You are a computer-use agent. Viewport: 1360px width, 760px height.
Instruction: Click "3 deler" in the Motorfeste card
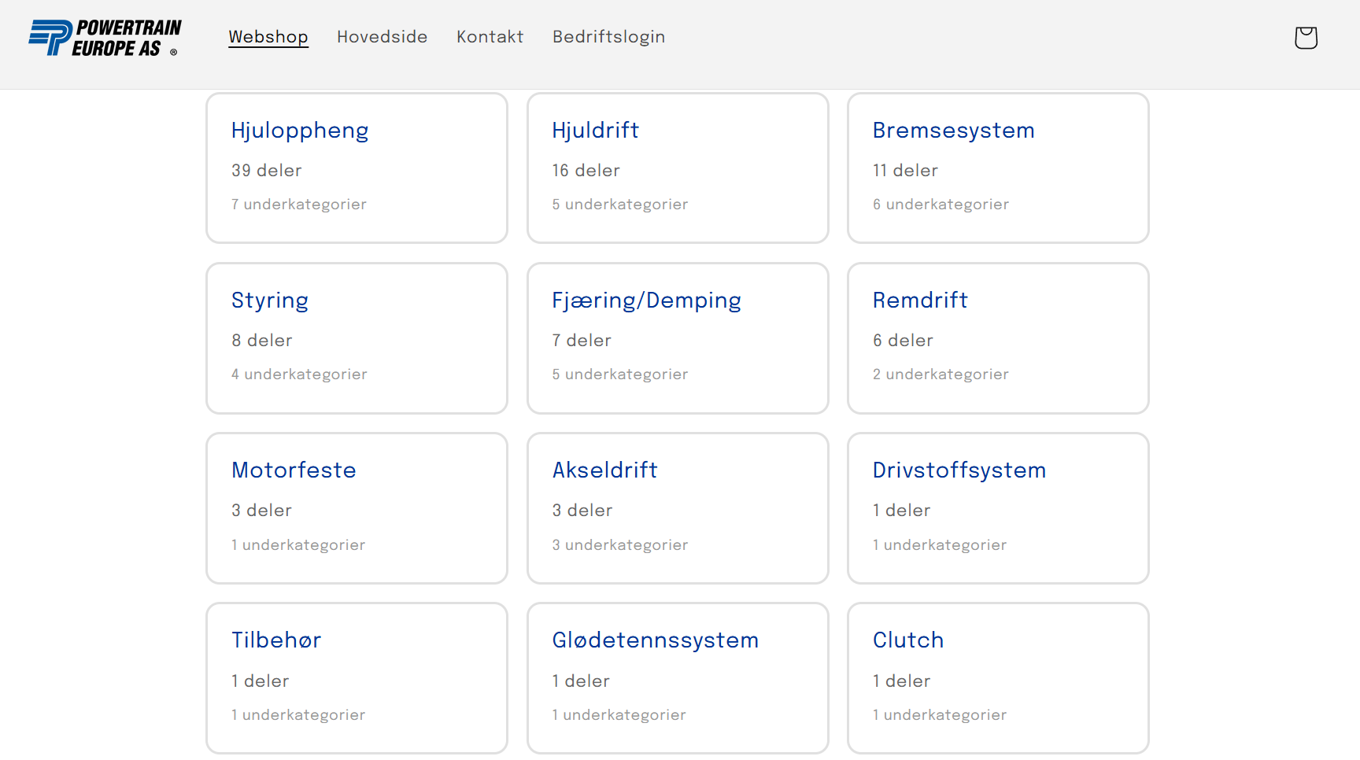262,511
